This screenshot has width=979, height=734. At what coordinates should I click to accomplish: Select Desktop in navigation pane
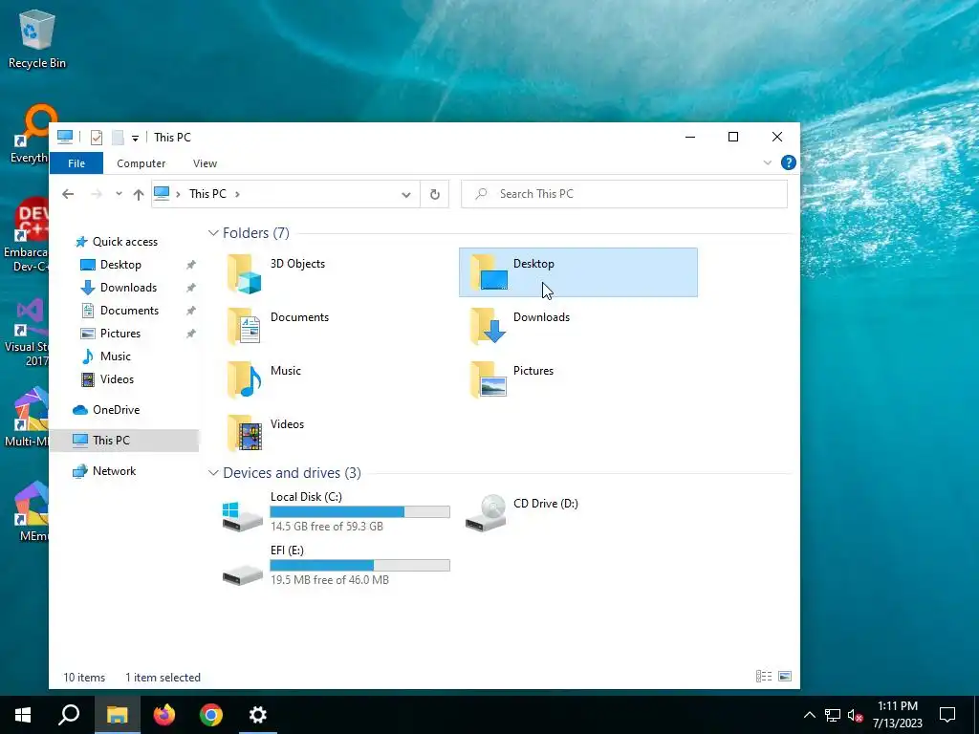click(120, 265)
